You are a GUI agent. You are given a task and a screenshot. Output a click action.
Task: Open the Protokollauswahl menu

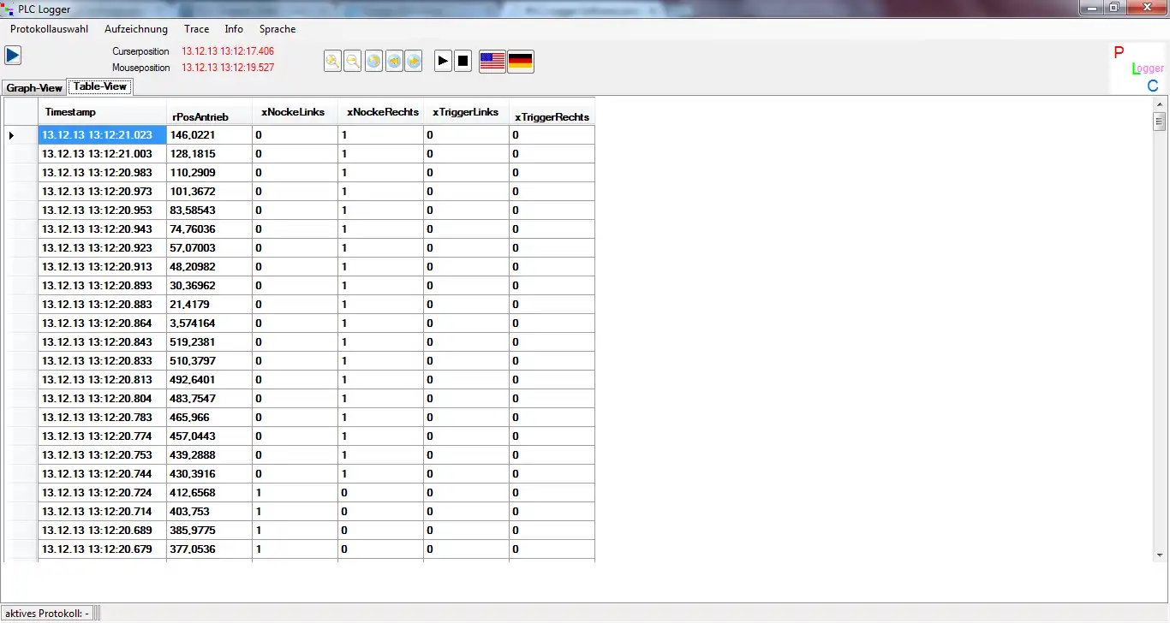point(49,29)
